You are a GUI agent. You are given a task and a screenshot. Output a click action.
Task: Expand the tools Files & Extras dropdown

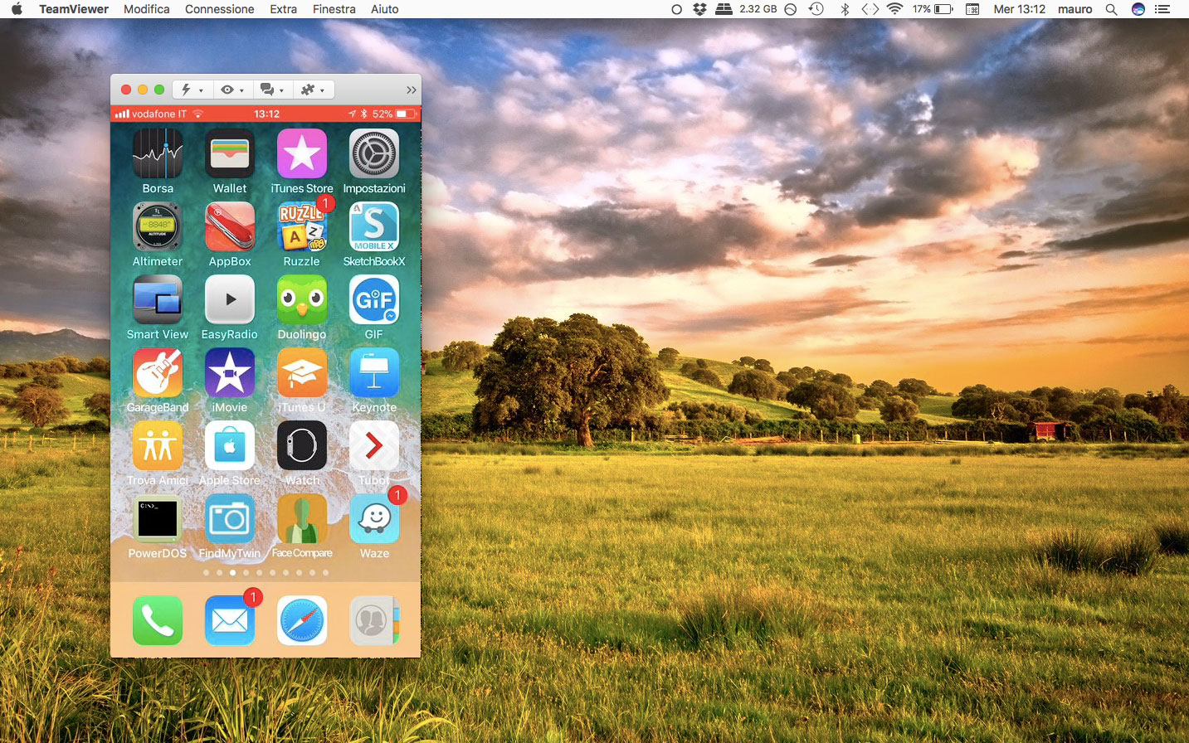tap(313, 90)
